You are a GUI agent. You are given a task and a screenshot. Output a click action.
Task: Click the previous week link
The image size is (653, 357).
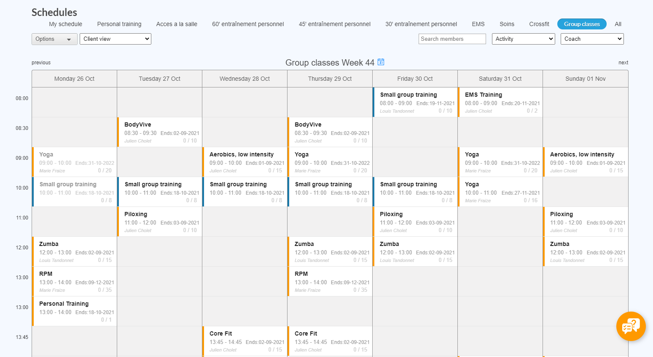(x=41, y=63)
